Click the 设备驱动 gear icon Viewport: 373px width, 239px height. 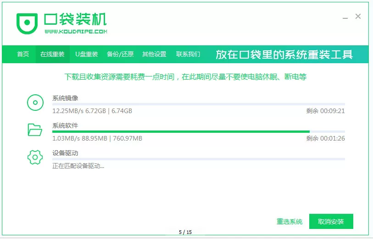[x=35, y=157]
